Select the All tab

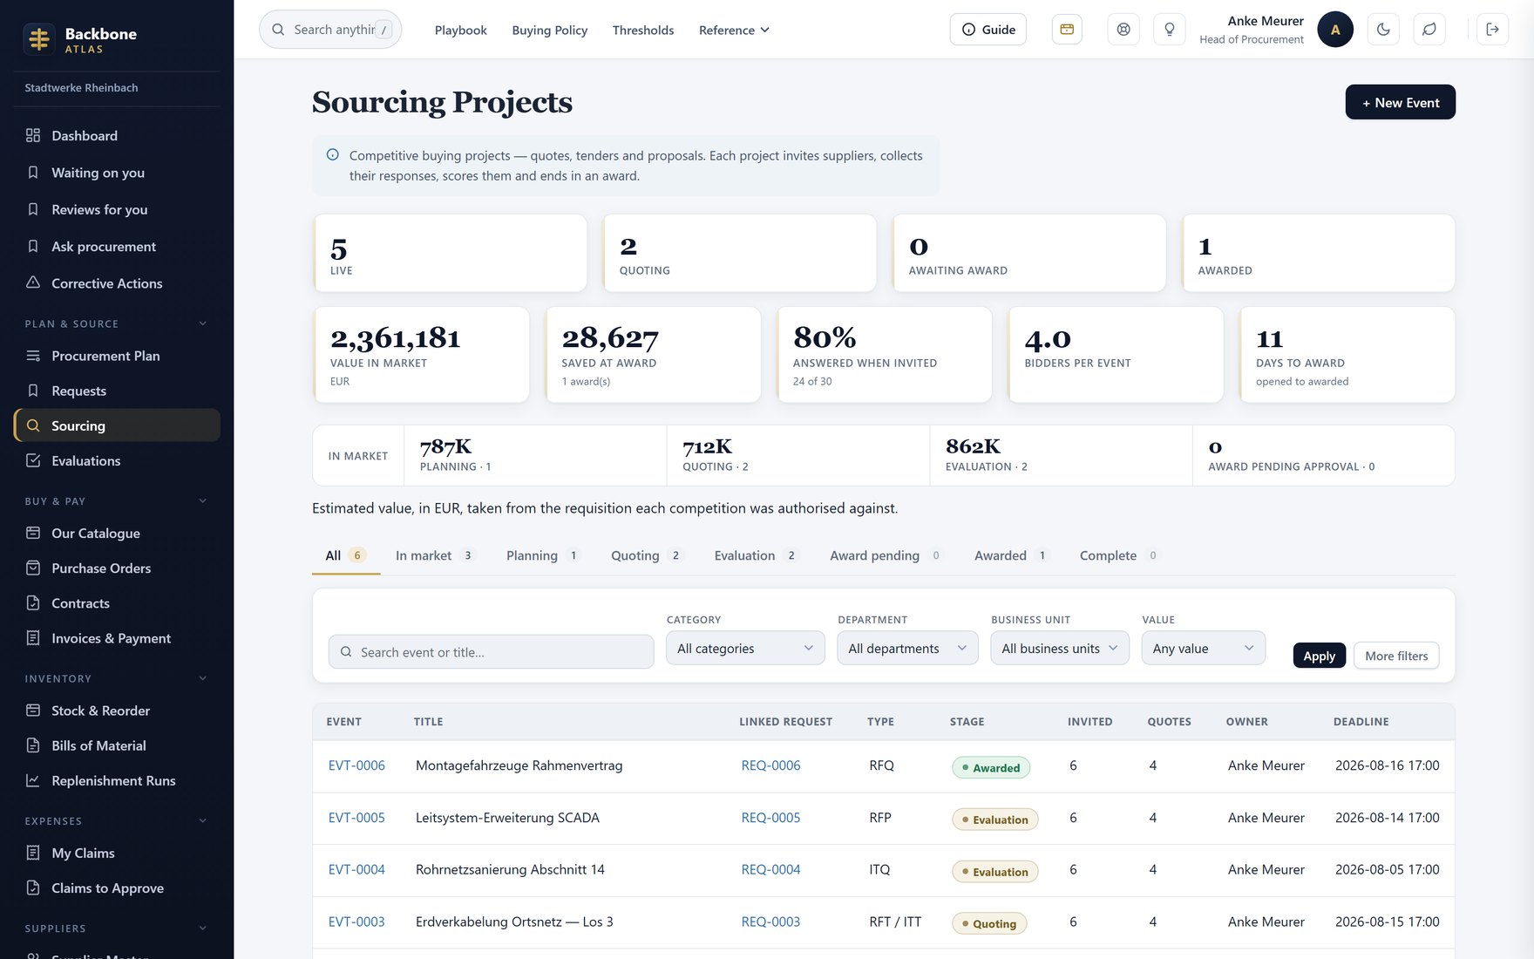345,555
